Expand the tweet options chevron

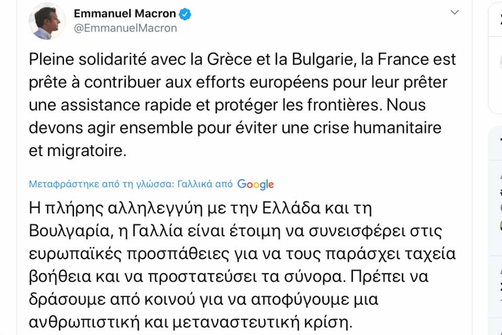[454, 12]
